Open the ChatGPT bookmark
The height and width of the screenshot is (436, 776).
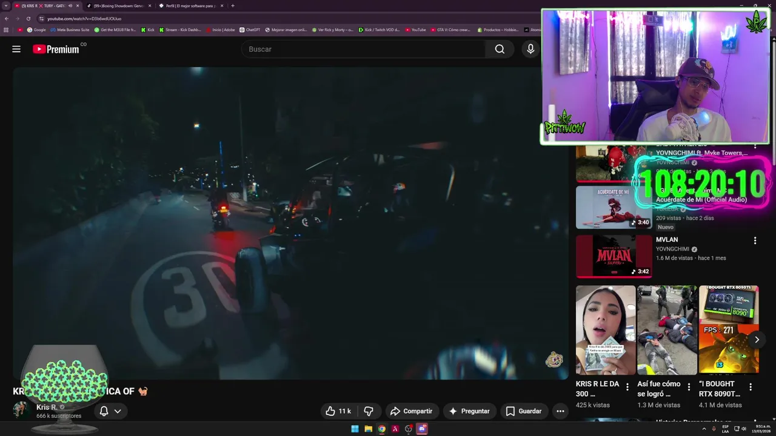click(x=250, y=30)
